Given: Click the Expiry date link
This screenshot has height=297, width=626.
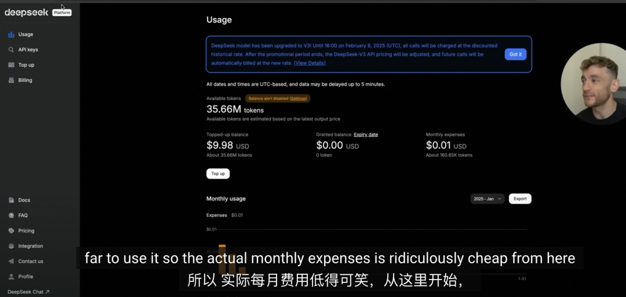Looking at the screenshot, I should pos(366,135).
